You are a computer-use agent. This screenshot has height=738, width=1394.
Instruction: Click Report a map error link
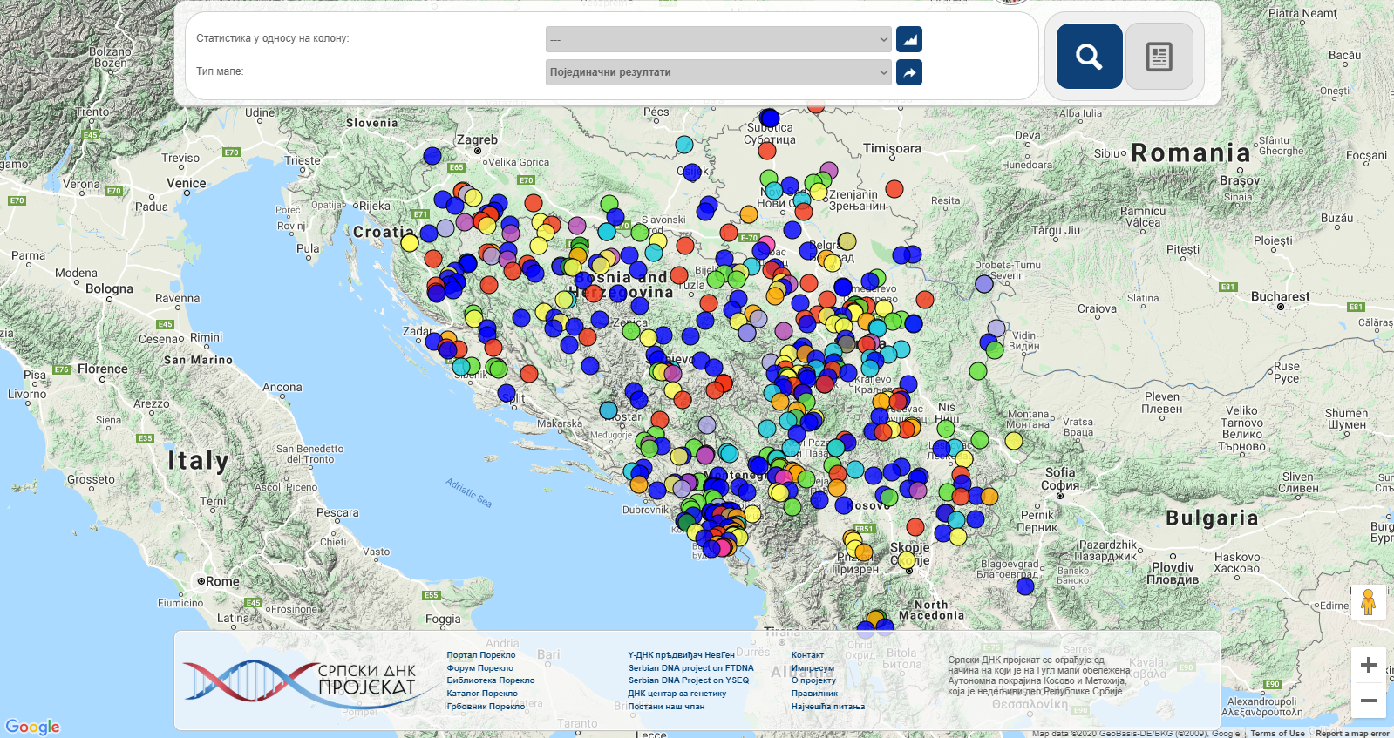1352,733
